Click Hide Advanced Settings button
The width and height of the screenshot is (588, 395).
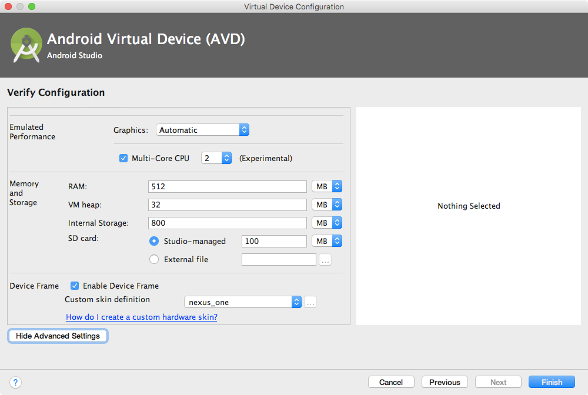(58, 336)
